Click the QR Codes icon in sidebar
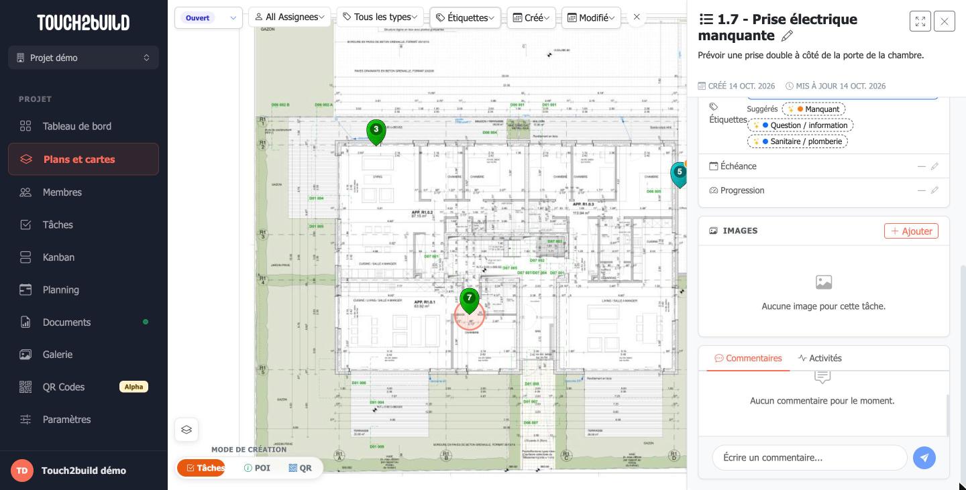Viewport: 966px width, 490px height. [x=25, y=387]
